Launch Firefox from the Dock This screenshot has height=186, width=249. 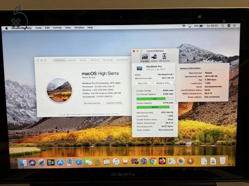162,161
